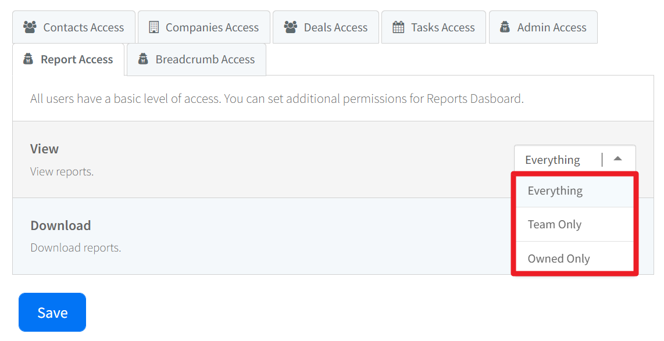
Task: Click the Contacts Access people icon
Action: (30, 27)
